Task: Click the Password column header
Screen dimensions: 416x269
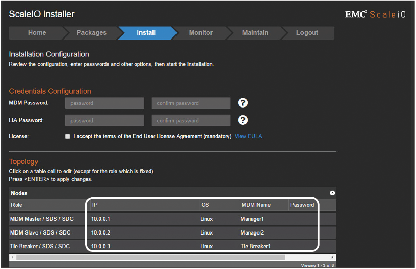Action: [303, 205]
